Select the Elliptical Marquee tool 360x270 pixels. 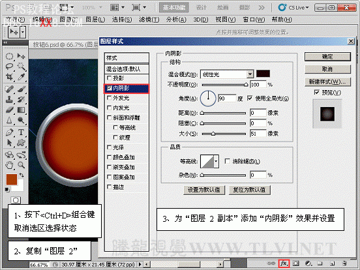tap(9, 57)
